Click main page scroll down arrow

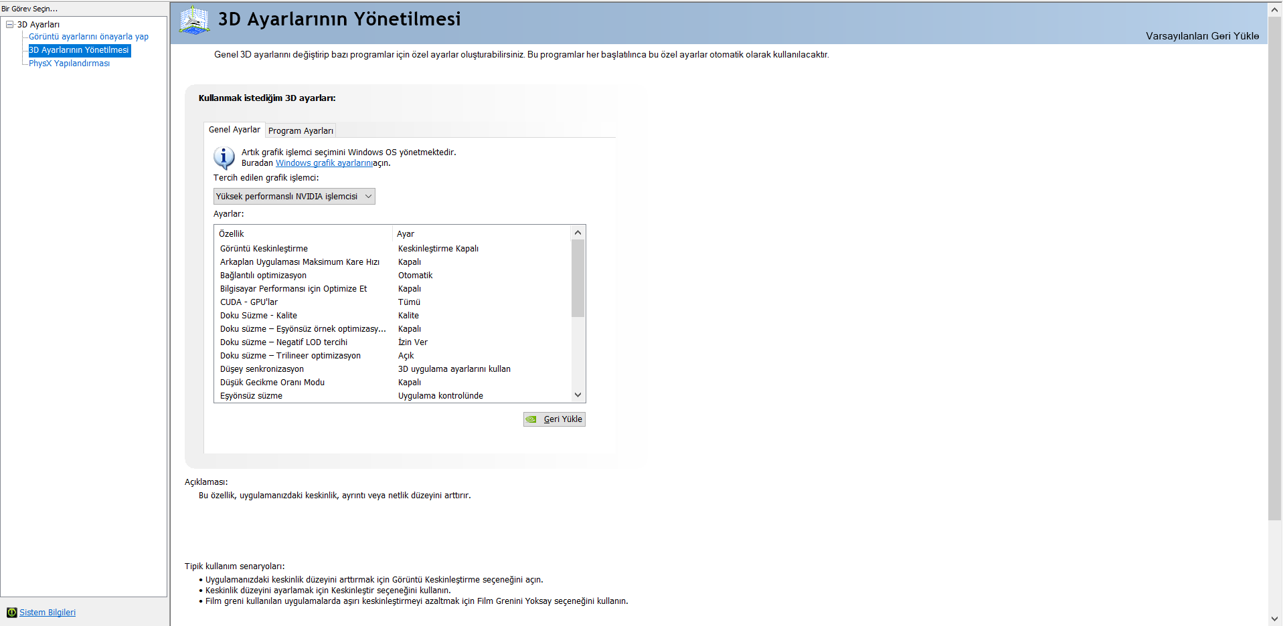point(1275,619)
